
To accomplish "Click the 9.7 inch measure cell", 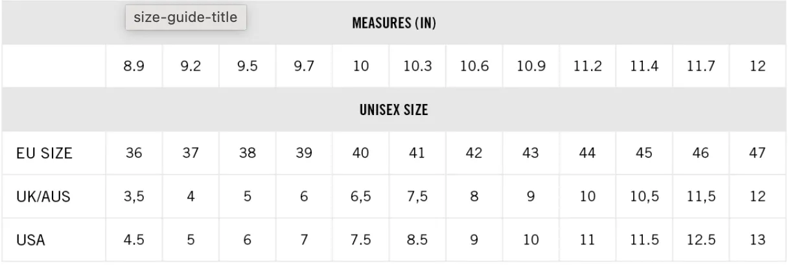I will (304, 66).
